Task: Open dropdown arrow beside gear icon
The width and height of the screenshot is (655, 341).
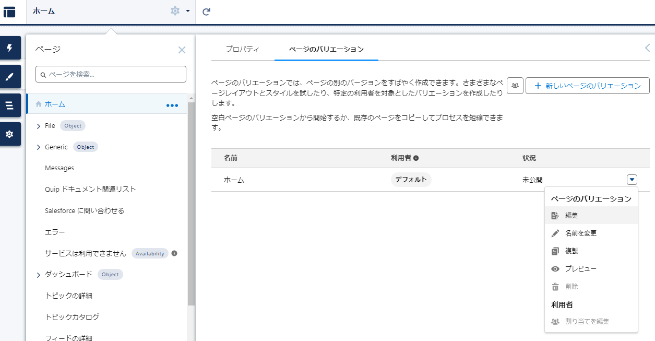Action: pos(187,11)
